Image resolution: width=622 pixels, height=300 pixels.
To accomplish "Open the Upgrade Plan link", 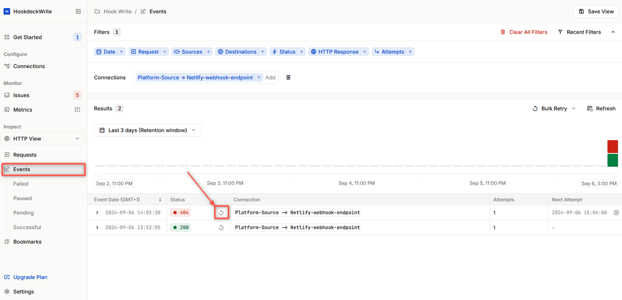I will point(30,277).
